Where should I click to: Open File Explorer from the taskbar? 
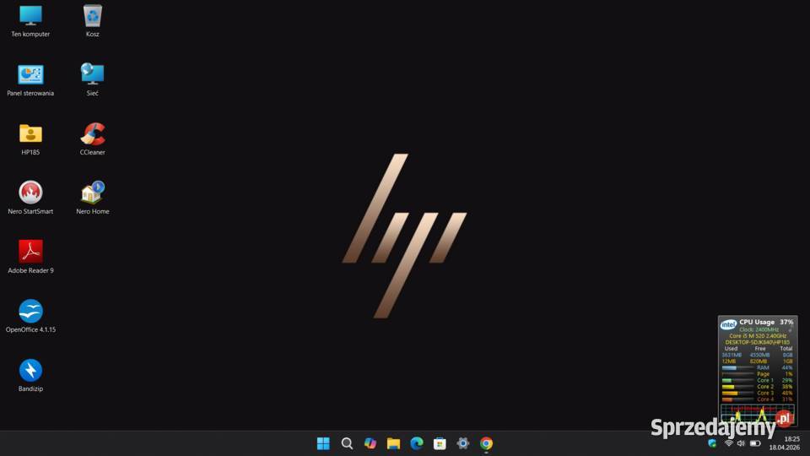point(394,443)
